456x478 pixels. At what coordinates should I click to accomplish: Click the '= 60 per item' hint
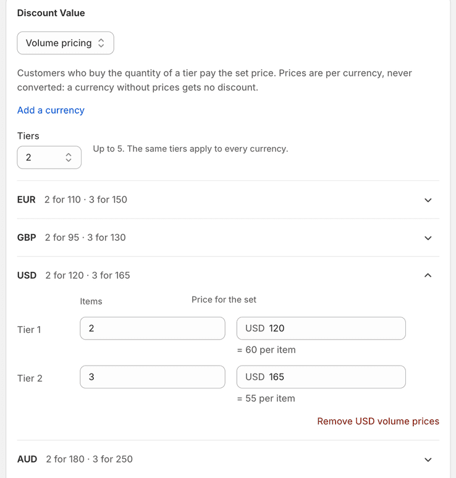click(x=266, y=350)
